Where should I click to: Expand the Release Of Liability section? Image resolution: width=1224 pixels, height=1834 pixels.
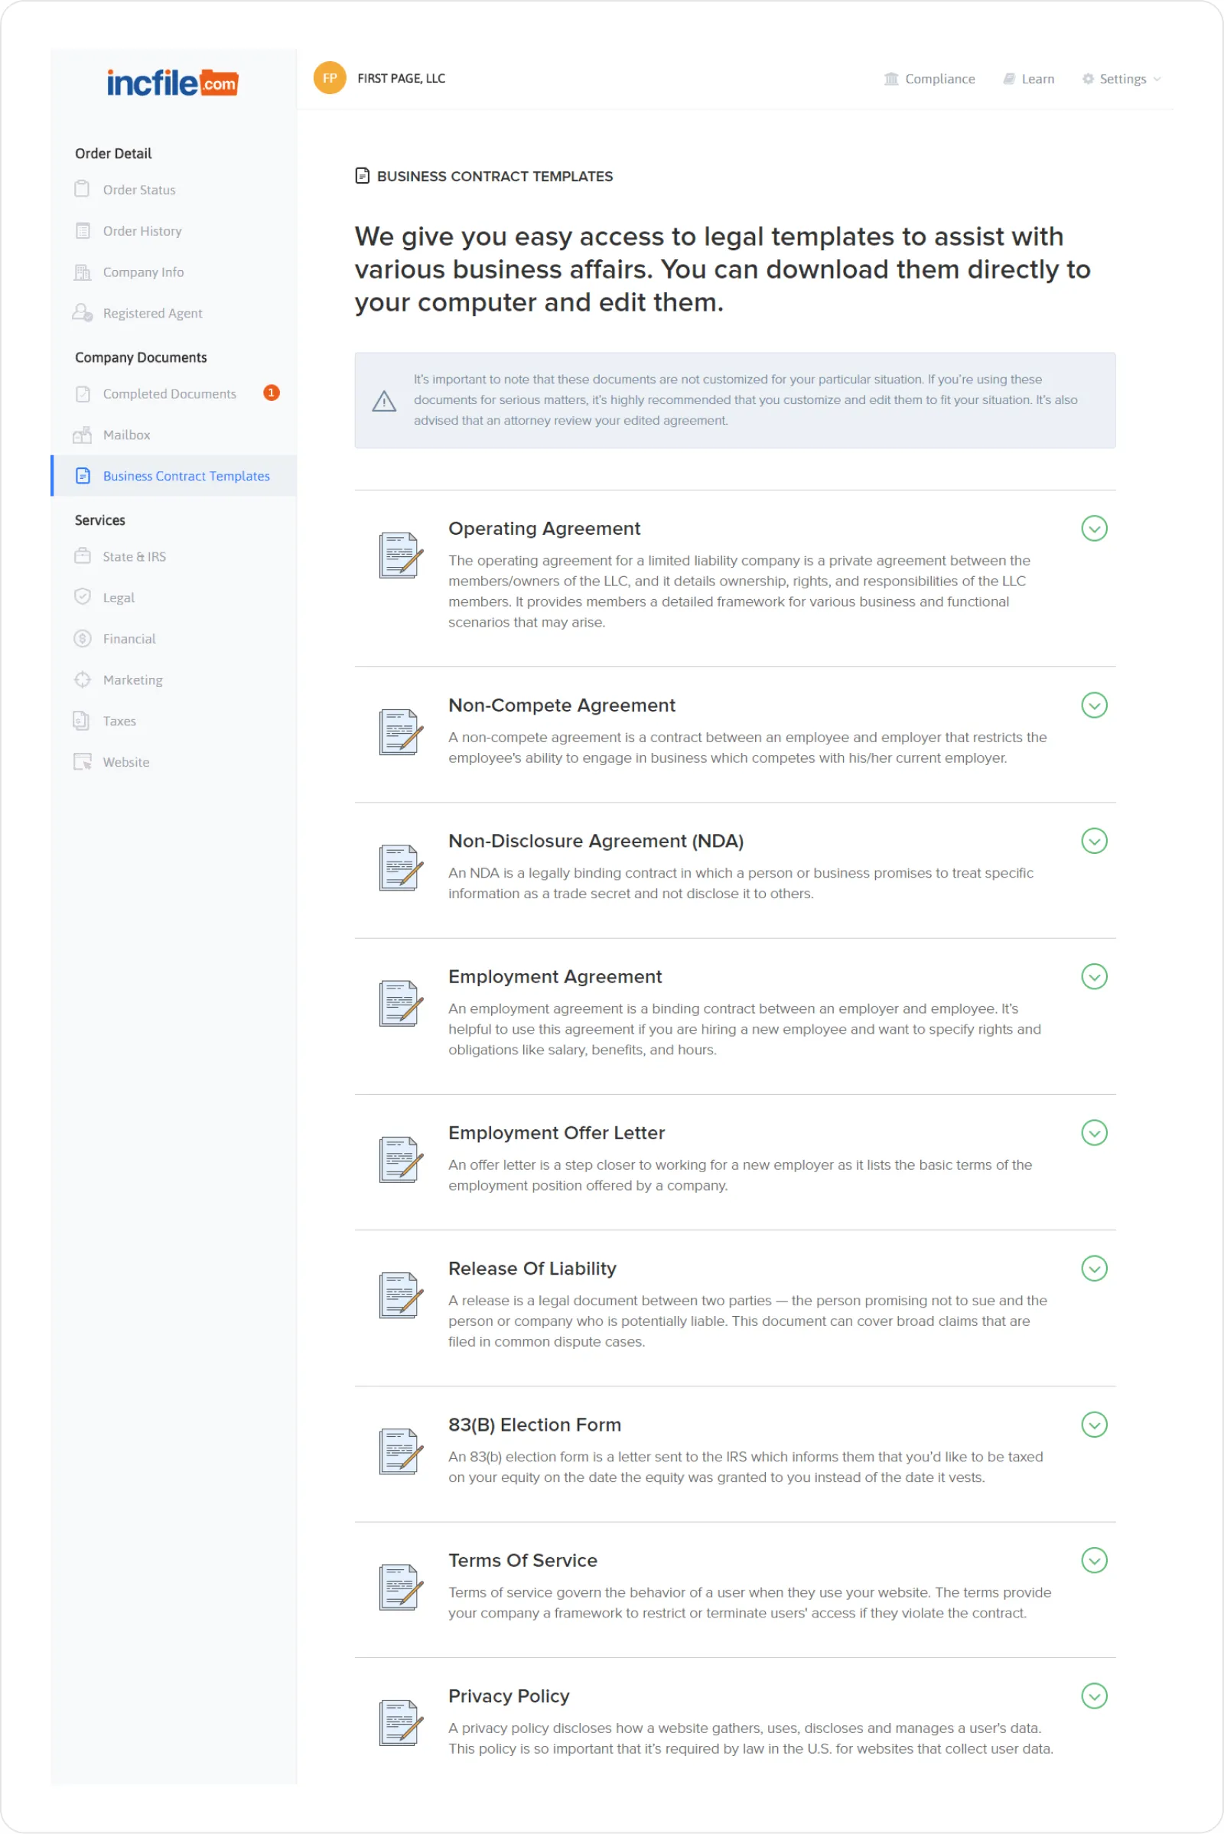point(1094,1268)
